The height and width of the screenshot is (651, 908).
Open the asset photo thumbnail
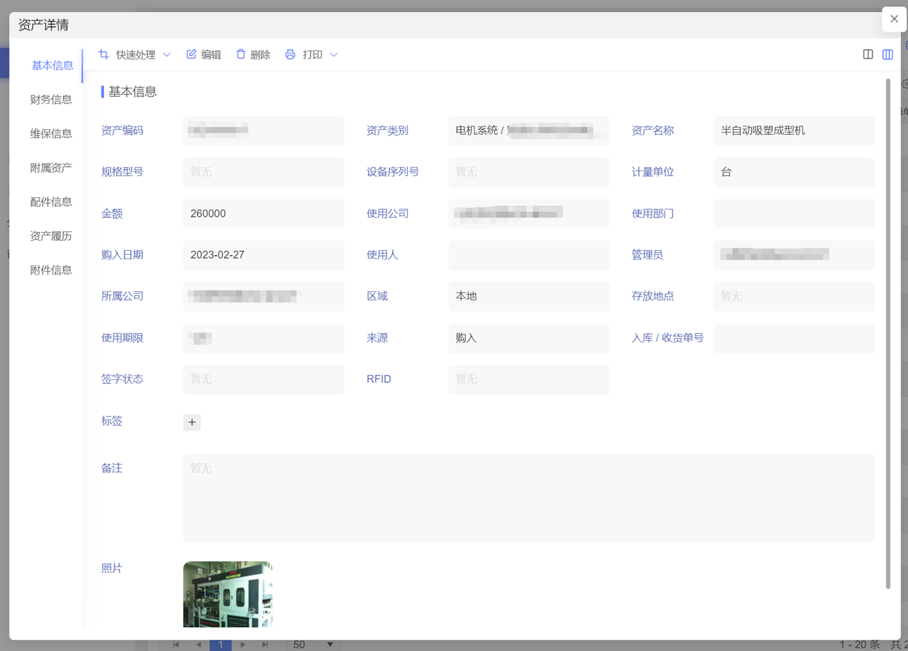point(228,594)
